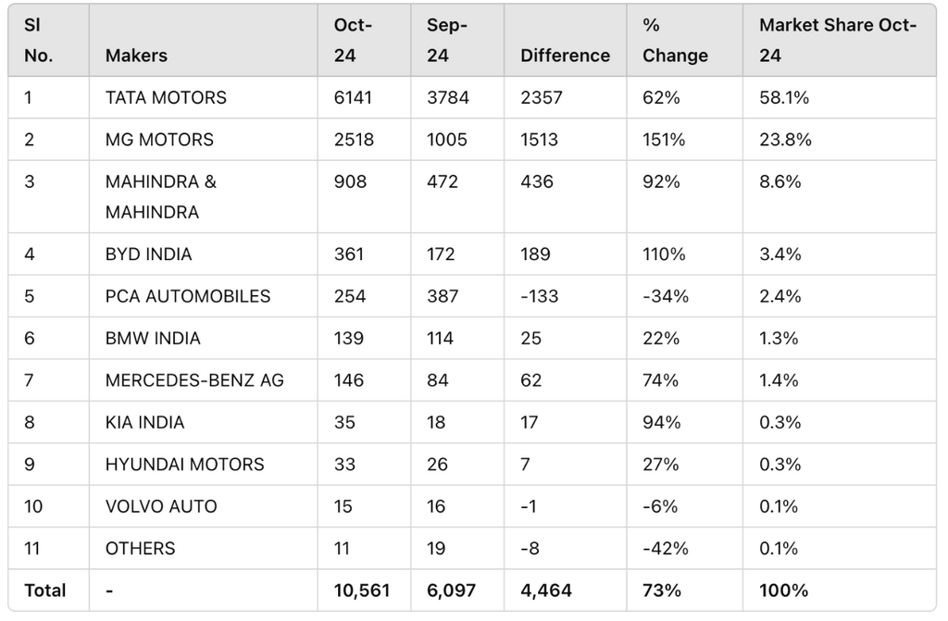This screenshot has height=621, width=948.
Task: Click the Makers column header
Action: pos(136,56)
